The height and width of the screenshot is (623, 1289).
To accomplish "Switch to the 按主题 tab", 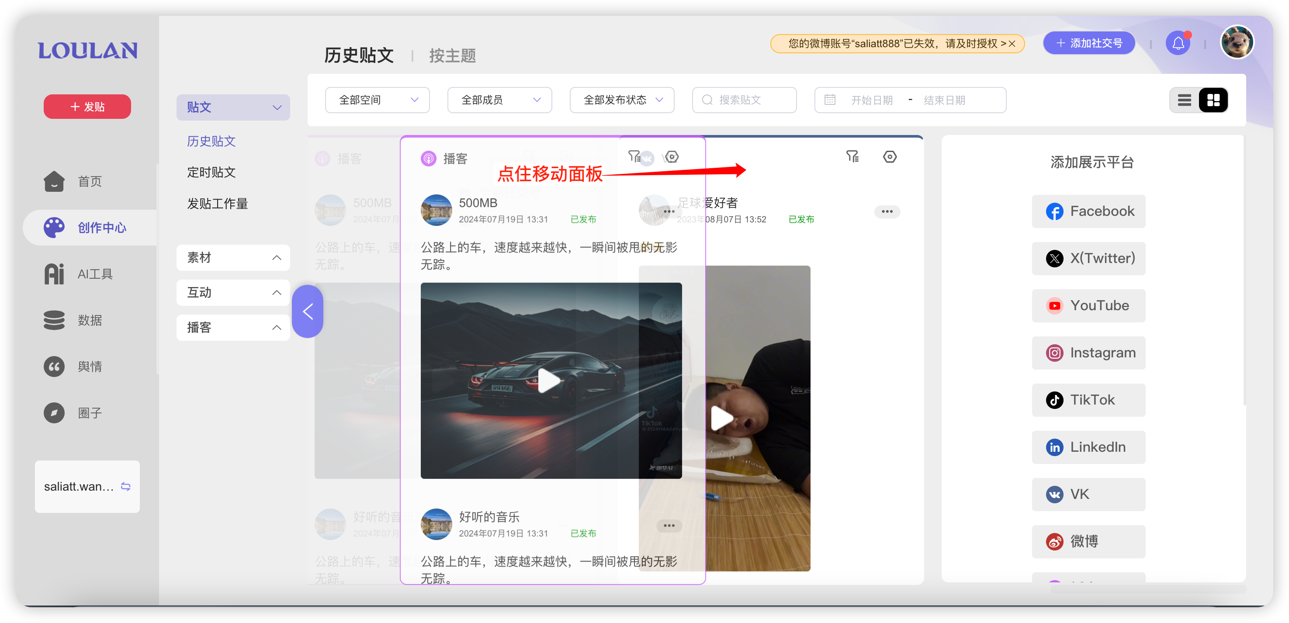I will [x=452, y=55].
